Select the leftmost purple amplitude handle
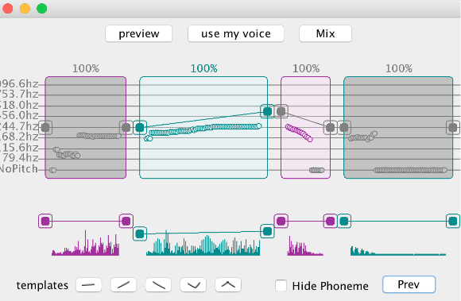The width and height of the screenshot is (461, 301). [x=45, y=221]
